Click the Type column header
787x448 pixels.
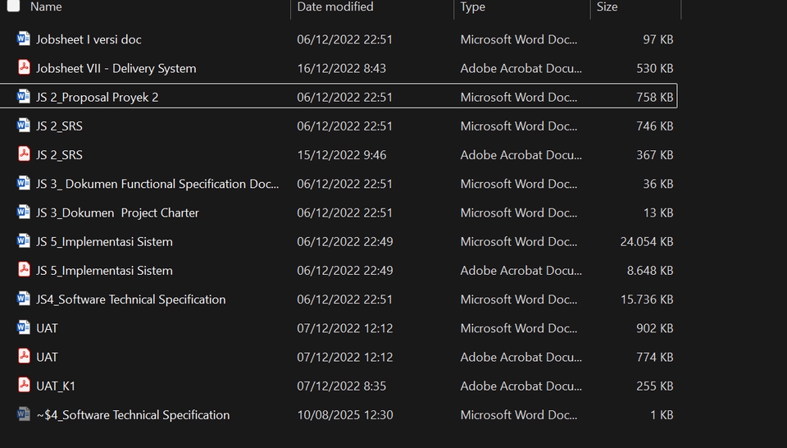(x=473, y=7)
